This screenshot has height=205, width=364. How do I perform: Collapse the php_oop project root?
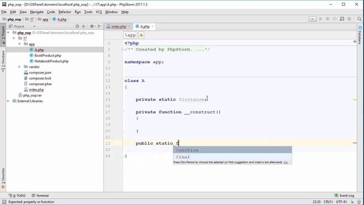click(9, 33)
